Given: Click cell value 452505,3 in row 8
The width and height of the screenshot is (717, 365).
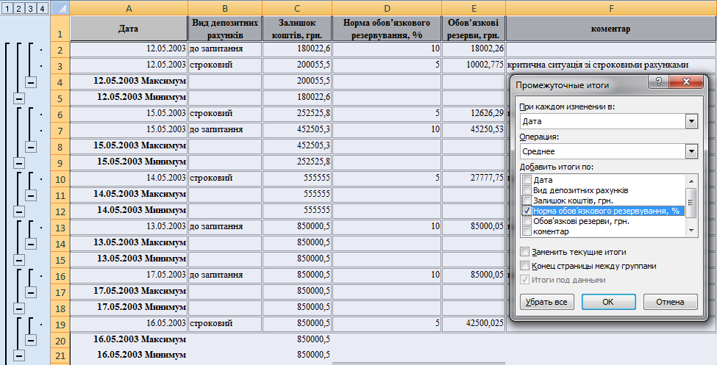Looking at the screenshot, I should click(x=297, y=145).
